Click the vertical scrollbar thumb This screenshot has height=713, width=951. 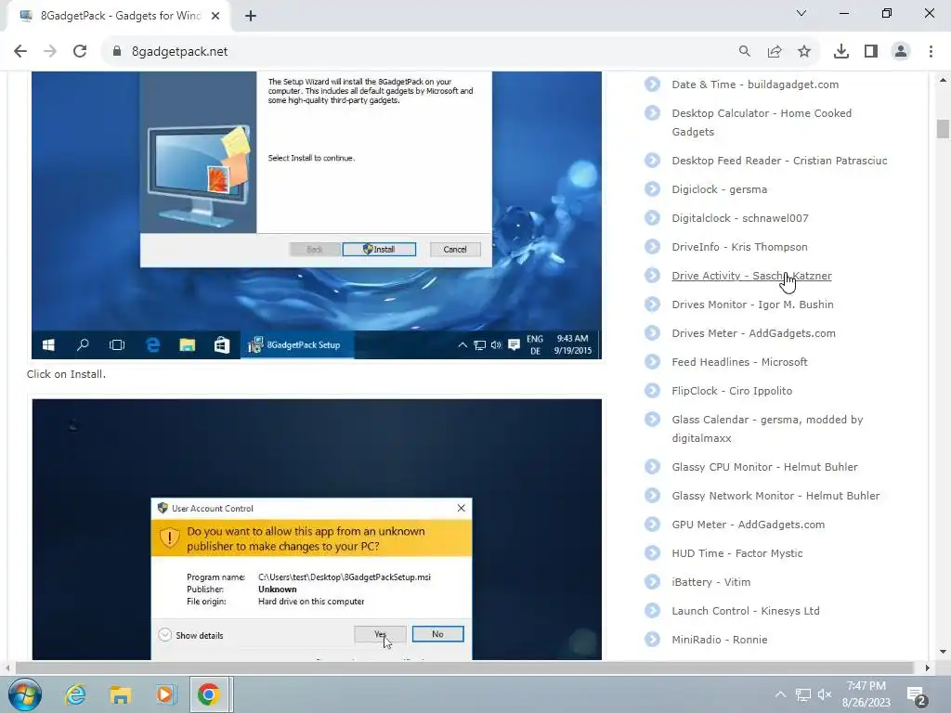[x=942, y=129]
